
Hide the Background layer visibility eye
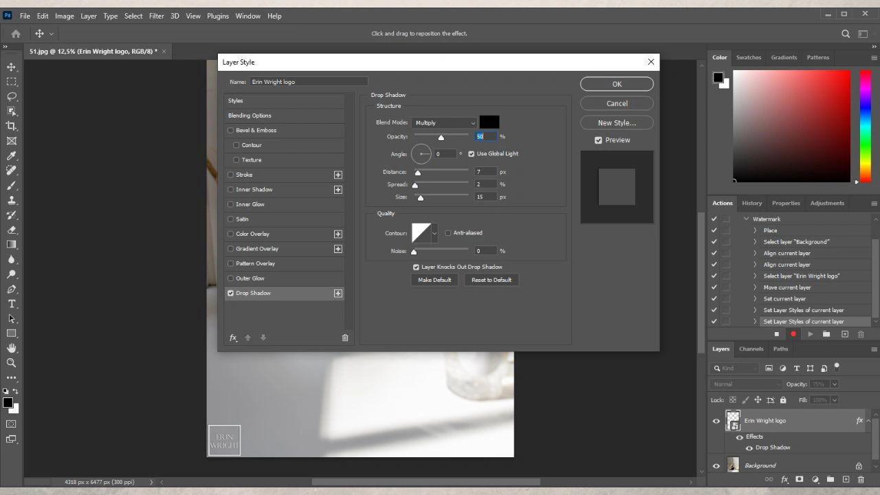click(x=716, y=465)
